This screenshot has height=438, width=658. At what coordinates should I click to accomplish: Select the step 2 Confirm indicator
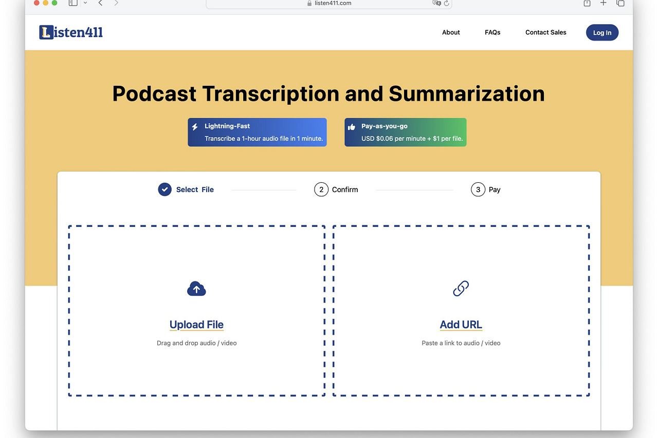pyautogui.click(x=321, y=189)
